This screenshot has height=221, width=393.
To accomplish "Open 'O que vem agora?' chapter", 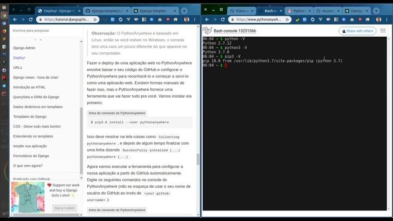I will 28,166.
